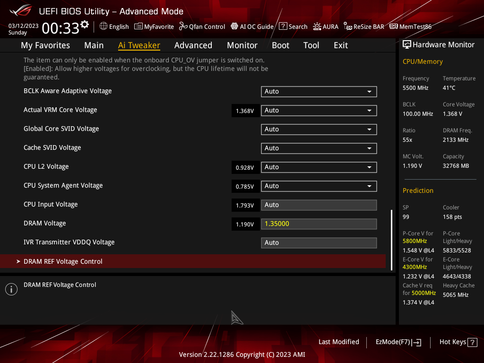Image resolution: width=484 pixels, height=363 pixels.
Task: Click the IVR Transmitter VDDQ Voltage field
Action: (x=319, y=242)
